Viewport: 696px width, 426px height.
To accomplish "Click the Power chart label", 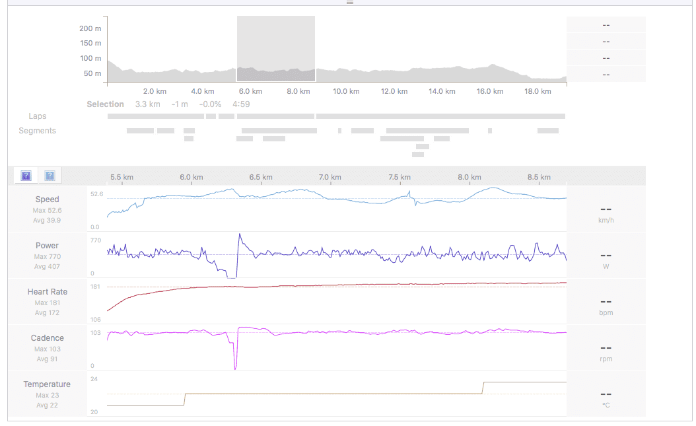I will tap(47, 246).
